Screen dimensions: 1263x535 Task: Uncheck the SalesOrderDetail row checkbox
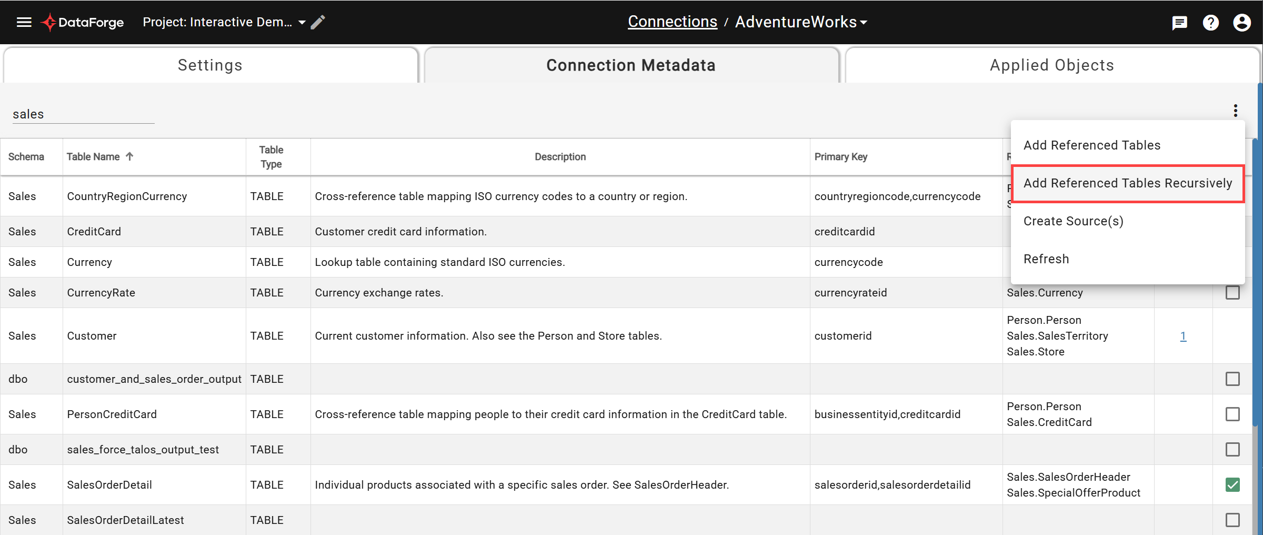pos(1232,484)
